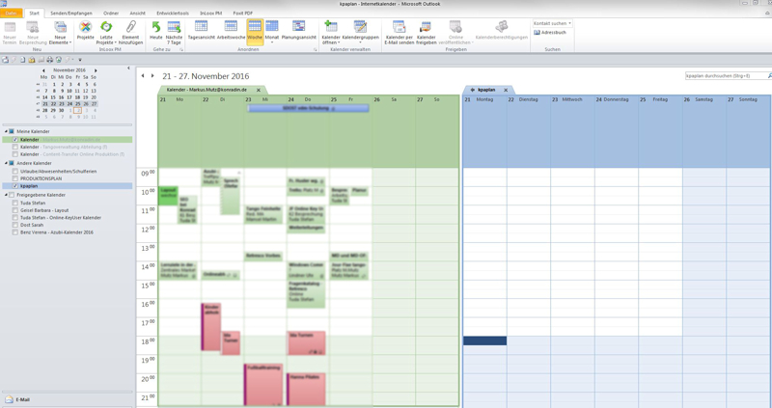Check the PRODUKTIONSPLAN calendar checkbox
This screenshot has width=772, height=408.
15,178
